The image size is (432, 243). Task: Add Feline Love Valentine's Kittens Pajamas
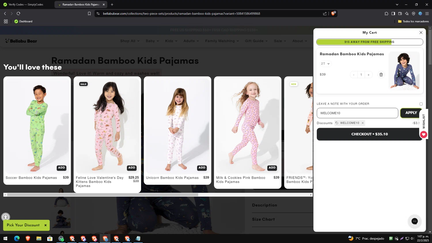pyautogui.click(x=132, y=168)
